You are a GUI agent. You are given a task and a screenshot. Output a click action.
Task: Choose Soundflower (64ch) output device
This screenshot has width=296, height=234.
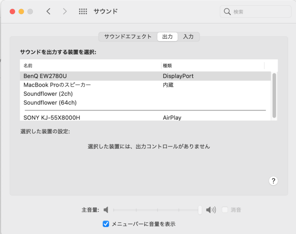[145, 103]
